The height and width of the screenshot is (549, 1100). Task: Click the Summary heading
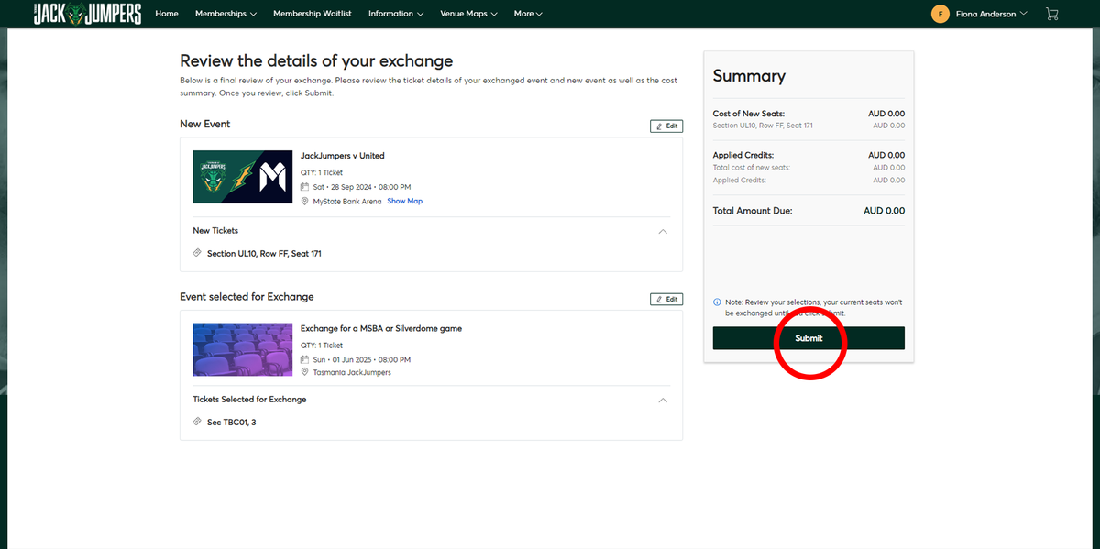pyautogui.click(x=749, y=76)
